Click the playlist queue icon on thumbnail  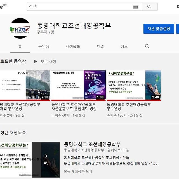pos(46,162)
